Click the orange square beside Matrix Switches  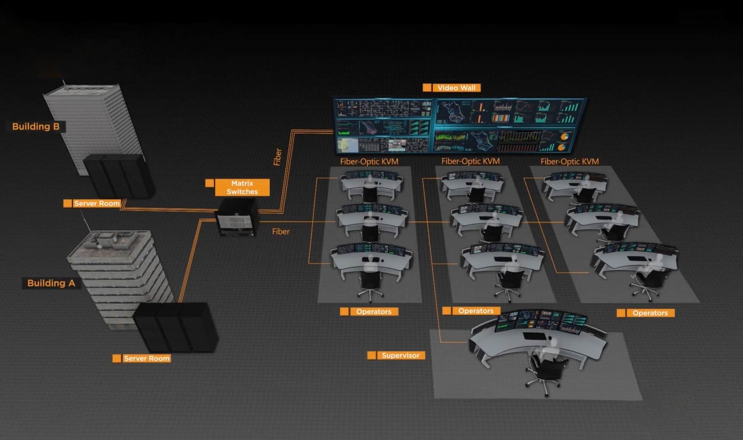(209, 183)
